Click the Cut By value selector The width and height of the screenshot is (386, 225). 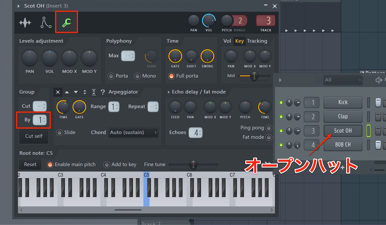click(40, 120)
